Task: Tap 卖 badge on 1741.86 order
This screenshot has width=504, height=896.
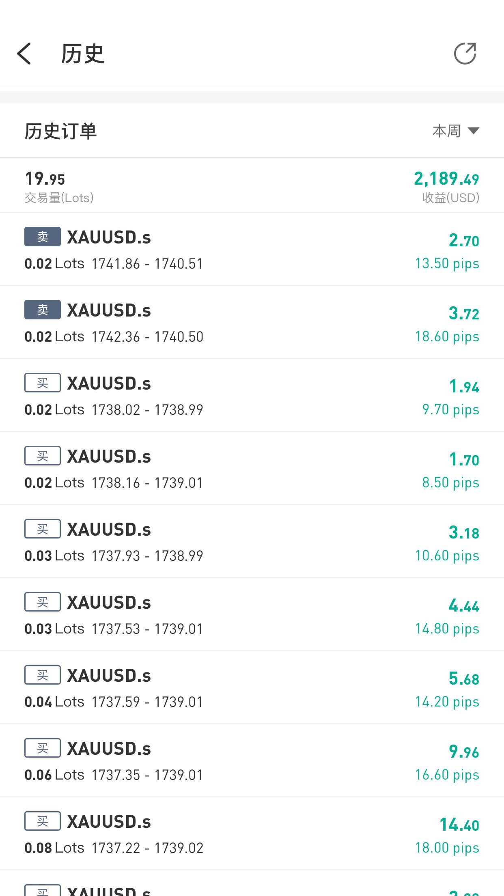Action: pos(43,237)
